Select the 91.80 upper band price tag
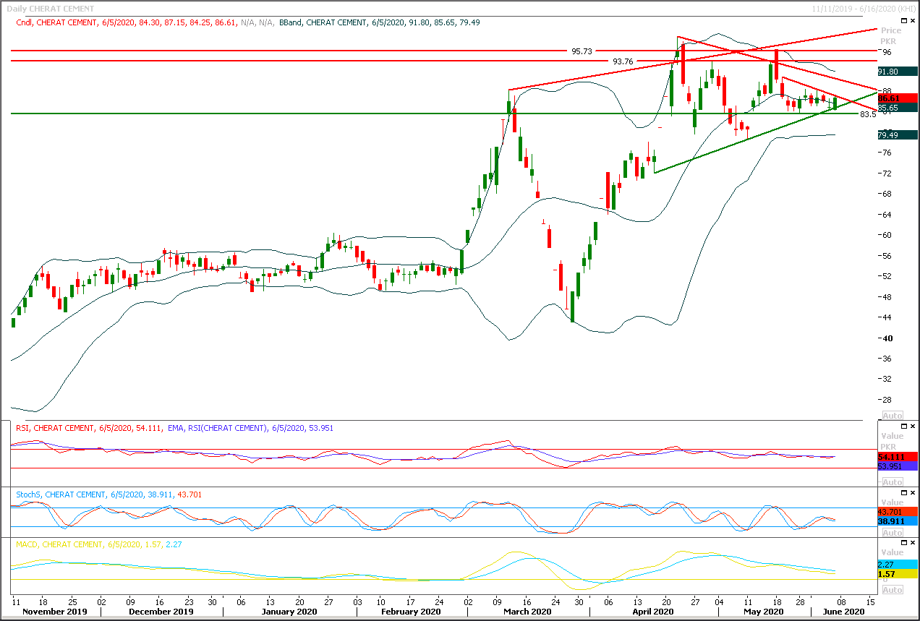The width and height of the screenshot is (920, 621). 897,72
